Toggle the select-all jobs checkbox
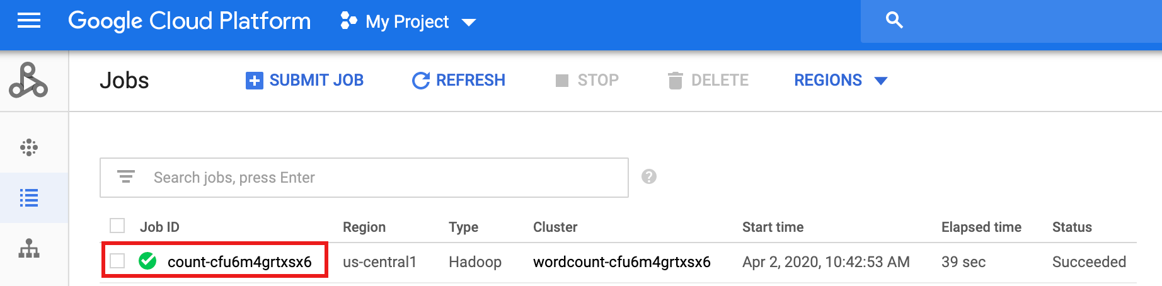This screenshot has width=1162, height=286. [117, 226]
